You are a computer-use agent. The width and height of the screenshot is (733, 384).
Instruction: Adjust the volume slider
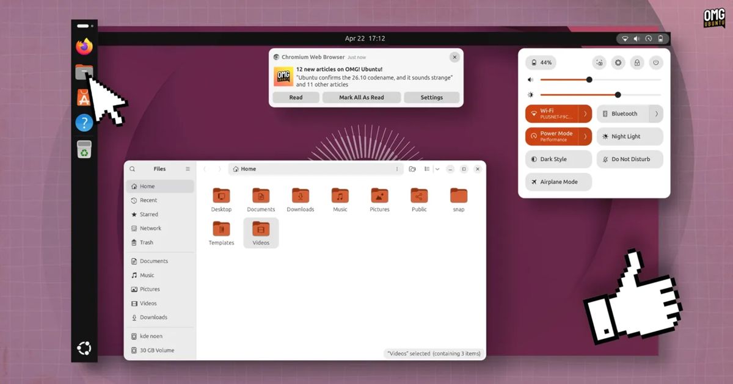click(x=588, y=79)
